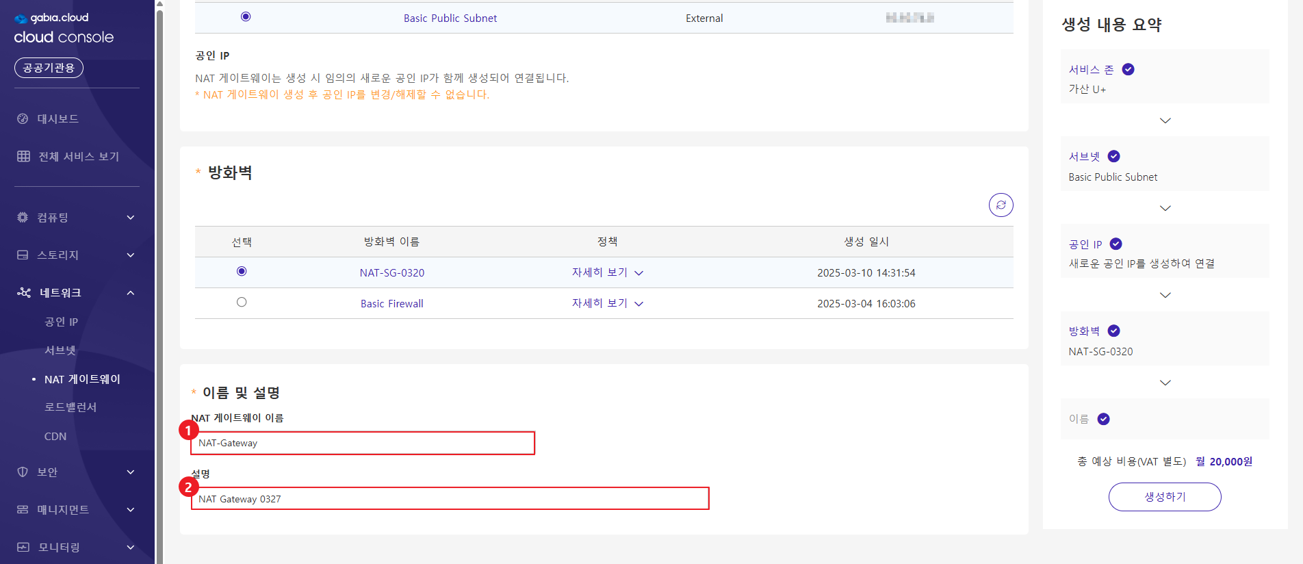Click the all-services grid icon
Image resolution: width=1303 pixels, height=564 pixels.
coord(23,156)
